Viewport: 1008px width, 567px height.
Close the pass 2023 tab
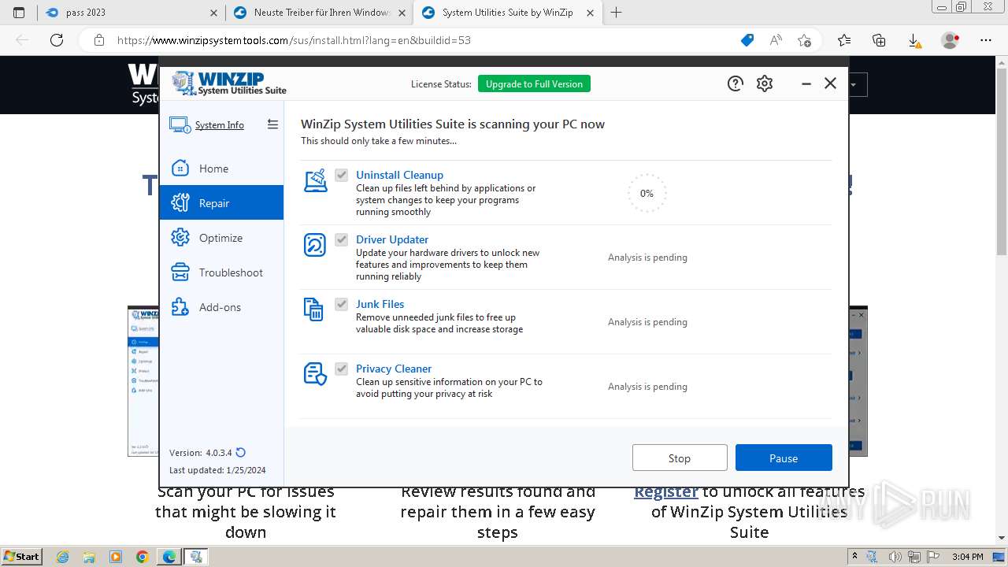(214, 13)
